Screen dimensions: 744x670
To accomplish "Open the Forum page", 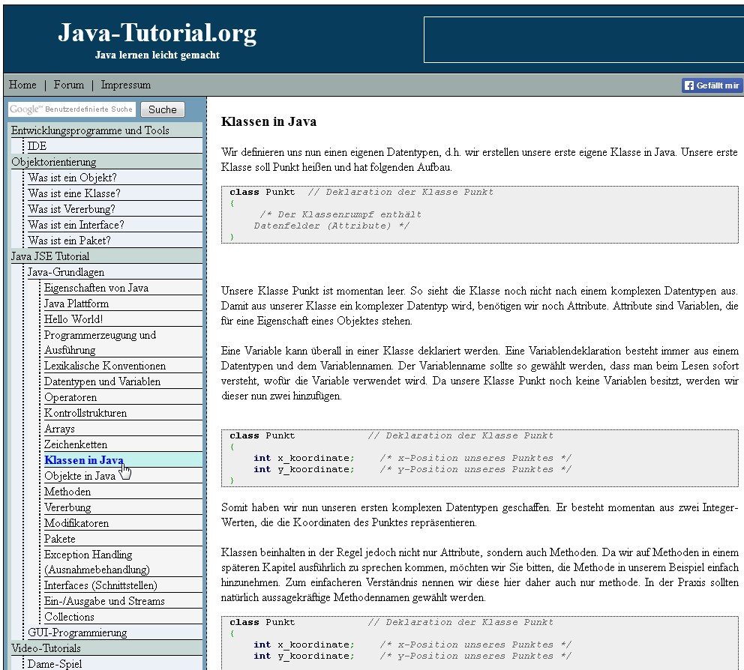I will (x=68, y=85).
